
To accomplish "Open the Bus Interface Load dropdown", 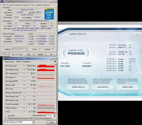I will pyautogui.click(x=24, y=100).
